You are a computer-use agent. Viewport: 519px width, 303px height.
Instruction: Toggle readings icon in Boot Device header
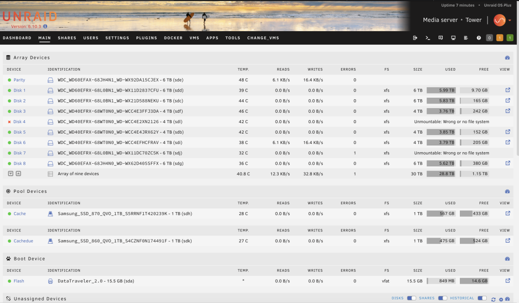point(508,259)
